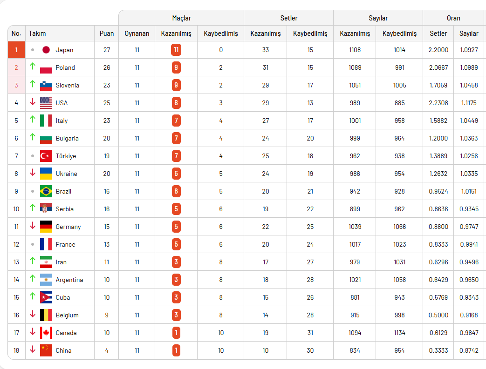Click the China team name
This screenshot has height=369, width=486.
pos(63,350)
